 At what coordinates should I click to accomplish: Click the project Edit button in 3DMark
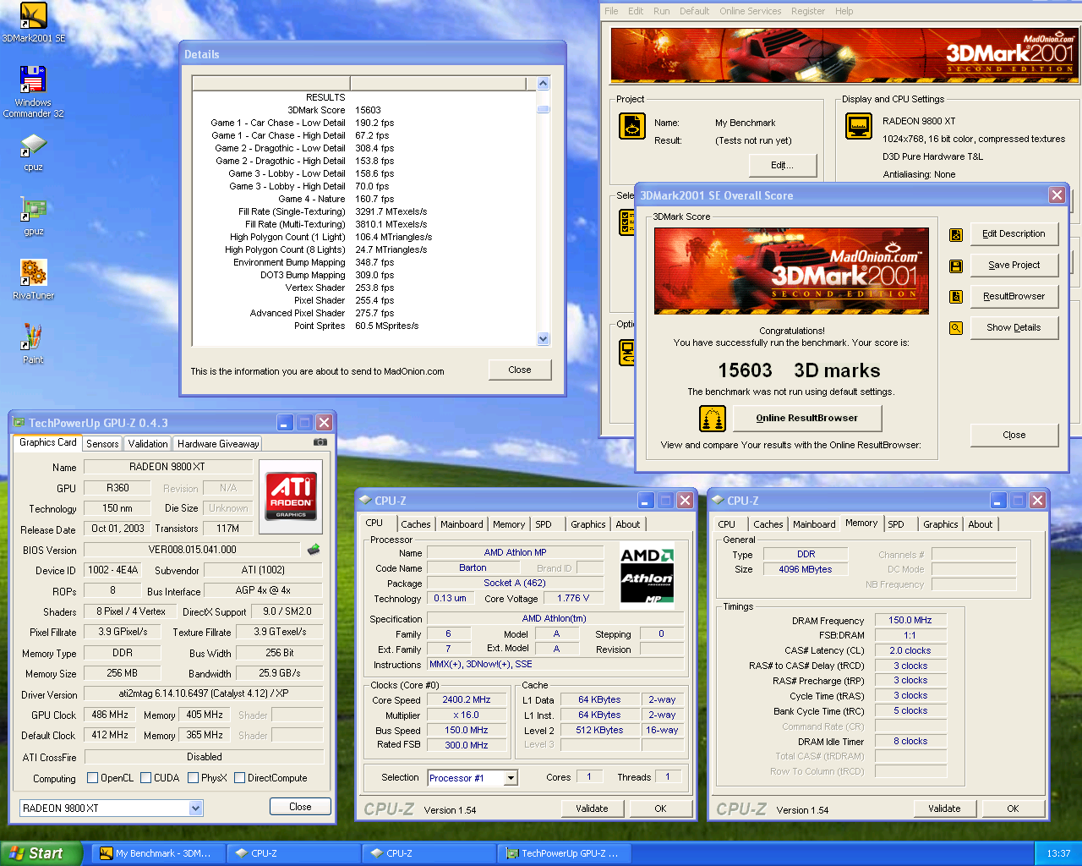pyautogui.click(x=781, y=165)
